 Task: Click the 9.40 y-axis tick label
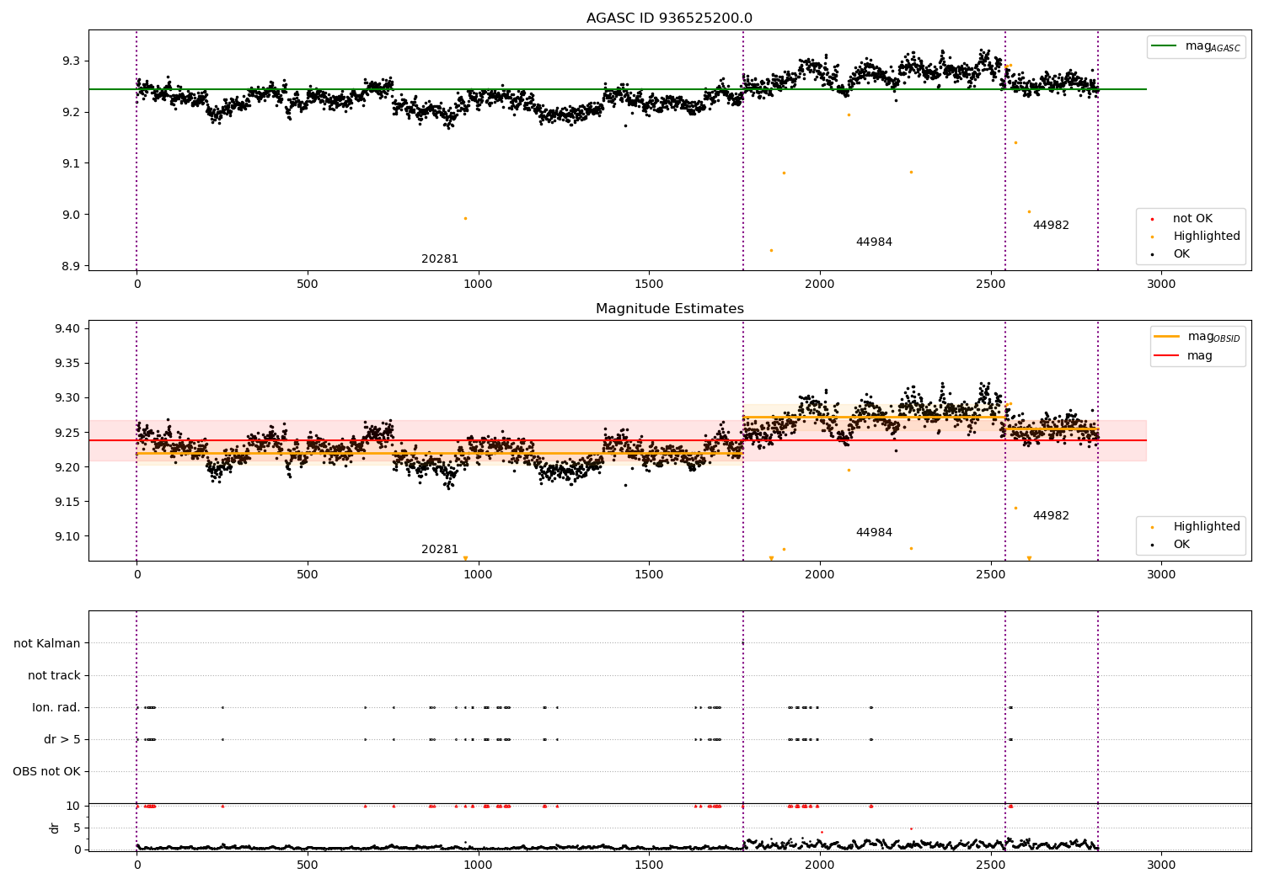[67, 329]
